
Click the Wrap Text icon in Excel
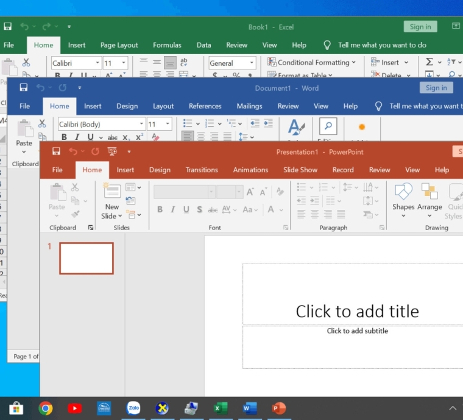click(183, 62)
